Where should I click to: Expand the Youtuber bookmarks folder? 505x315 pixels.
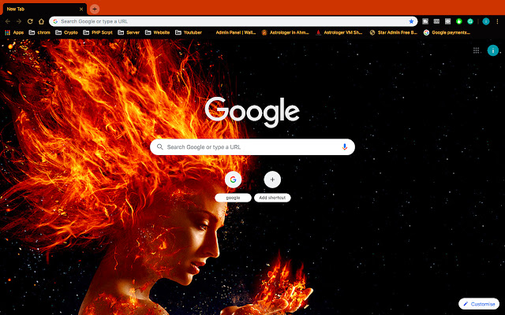click(189, 32)
